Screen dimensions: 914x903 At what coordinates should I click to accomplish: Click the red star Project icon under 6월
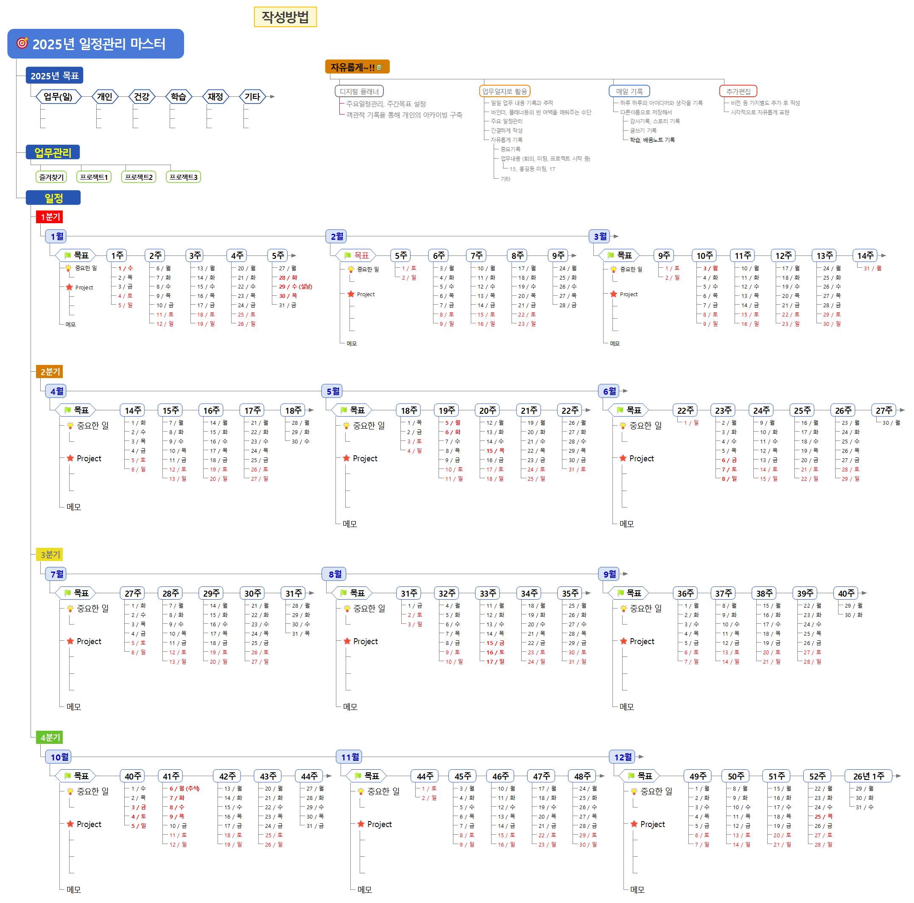point(623,458)
